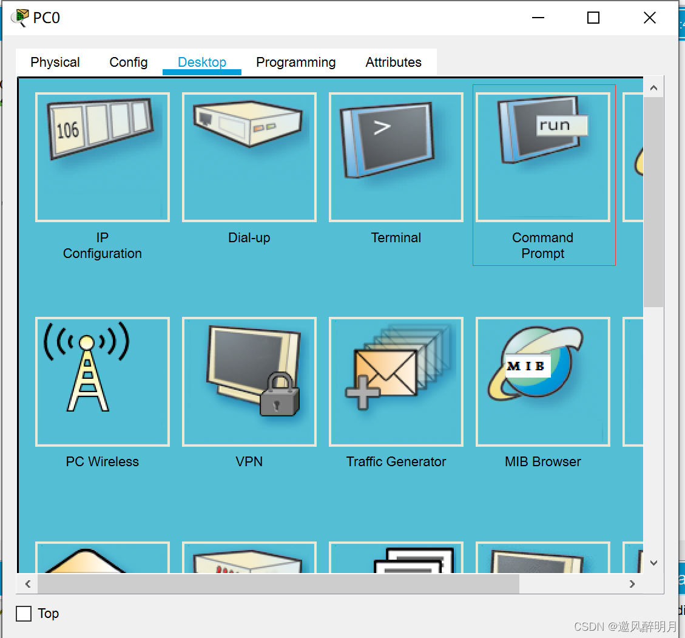685x638 pixels.
Task: Go to the Attributes tab
Action: coord(393,63)
